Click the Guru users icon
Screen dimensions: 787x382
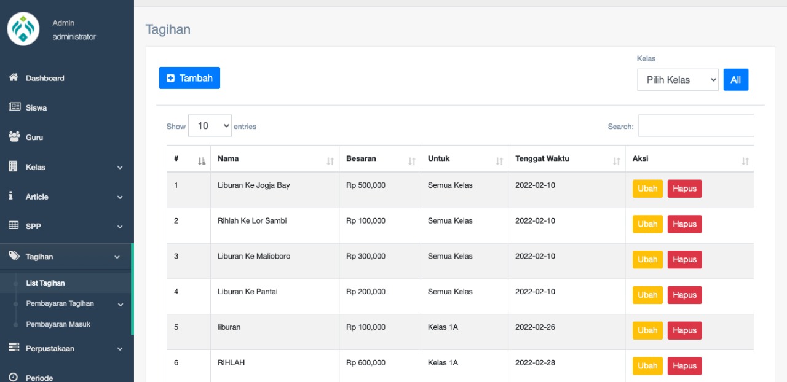coord(14,136)
